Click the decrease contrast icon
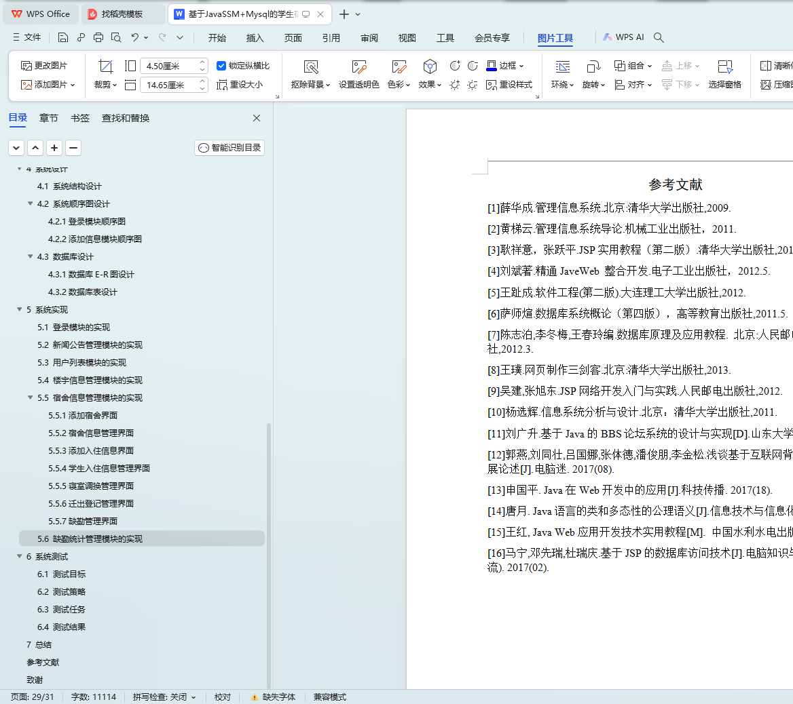This screenshot has height=704, width=793. [473, 66]
